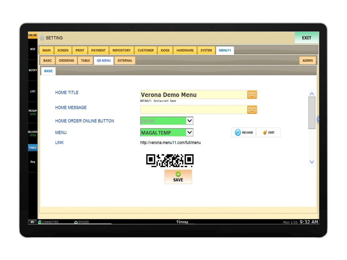Click the vertical scrollbar thumb
The image size is (347, 260).
(x=312, y=113)
